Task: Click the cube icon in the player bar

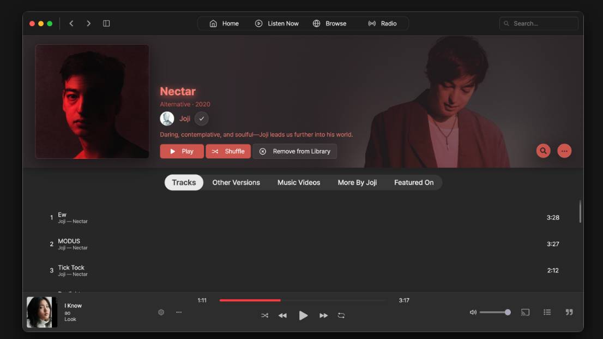Action: 161,312
